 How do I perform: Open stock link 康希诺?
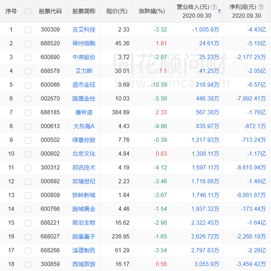pyautogui.click(x=84, y=112)
